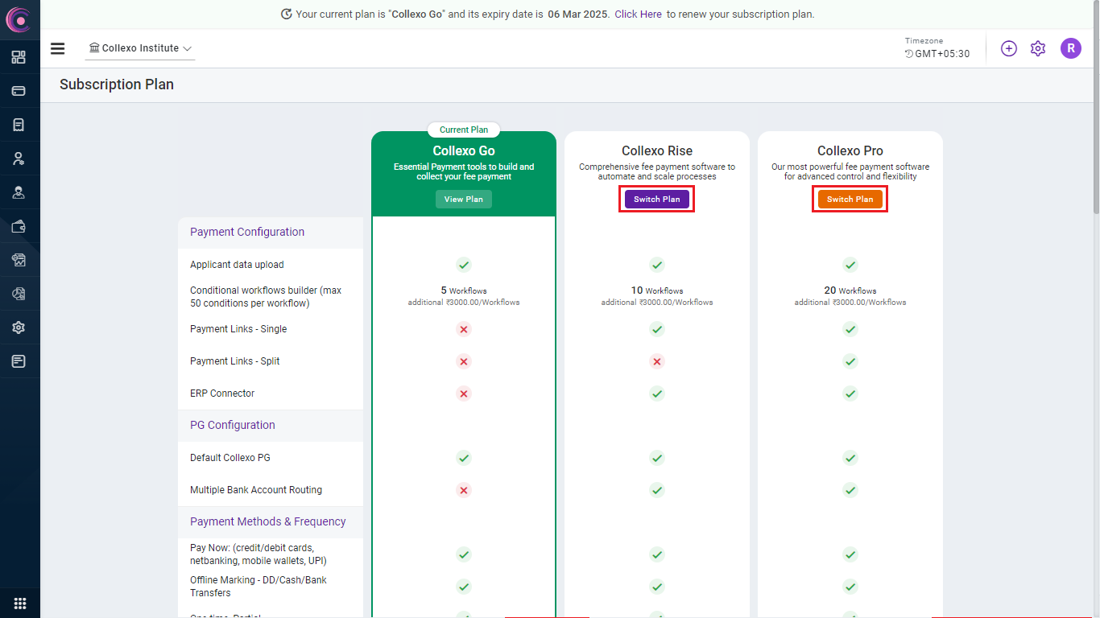
Task: Open the wallet icon in the left sidebar
Action: (x=19, y=226)
